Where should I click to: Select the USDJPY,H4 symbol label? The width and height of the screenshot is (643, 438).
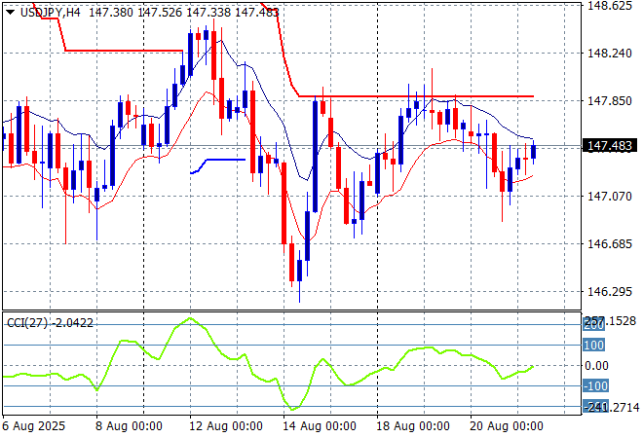50,13
